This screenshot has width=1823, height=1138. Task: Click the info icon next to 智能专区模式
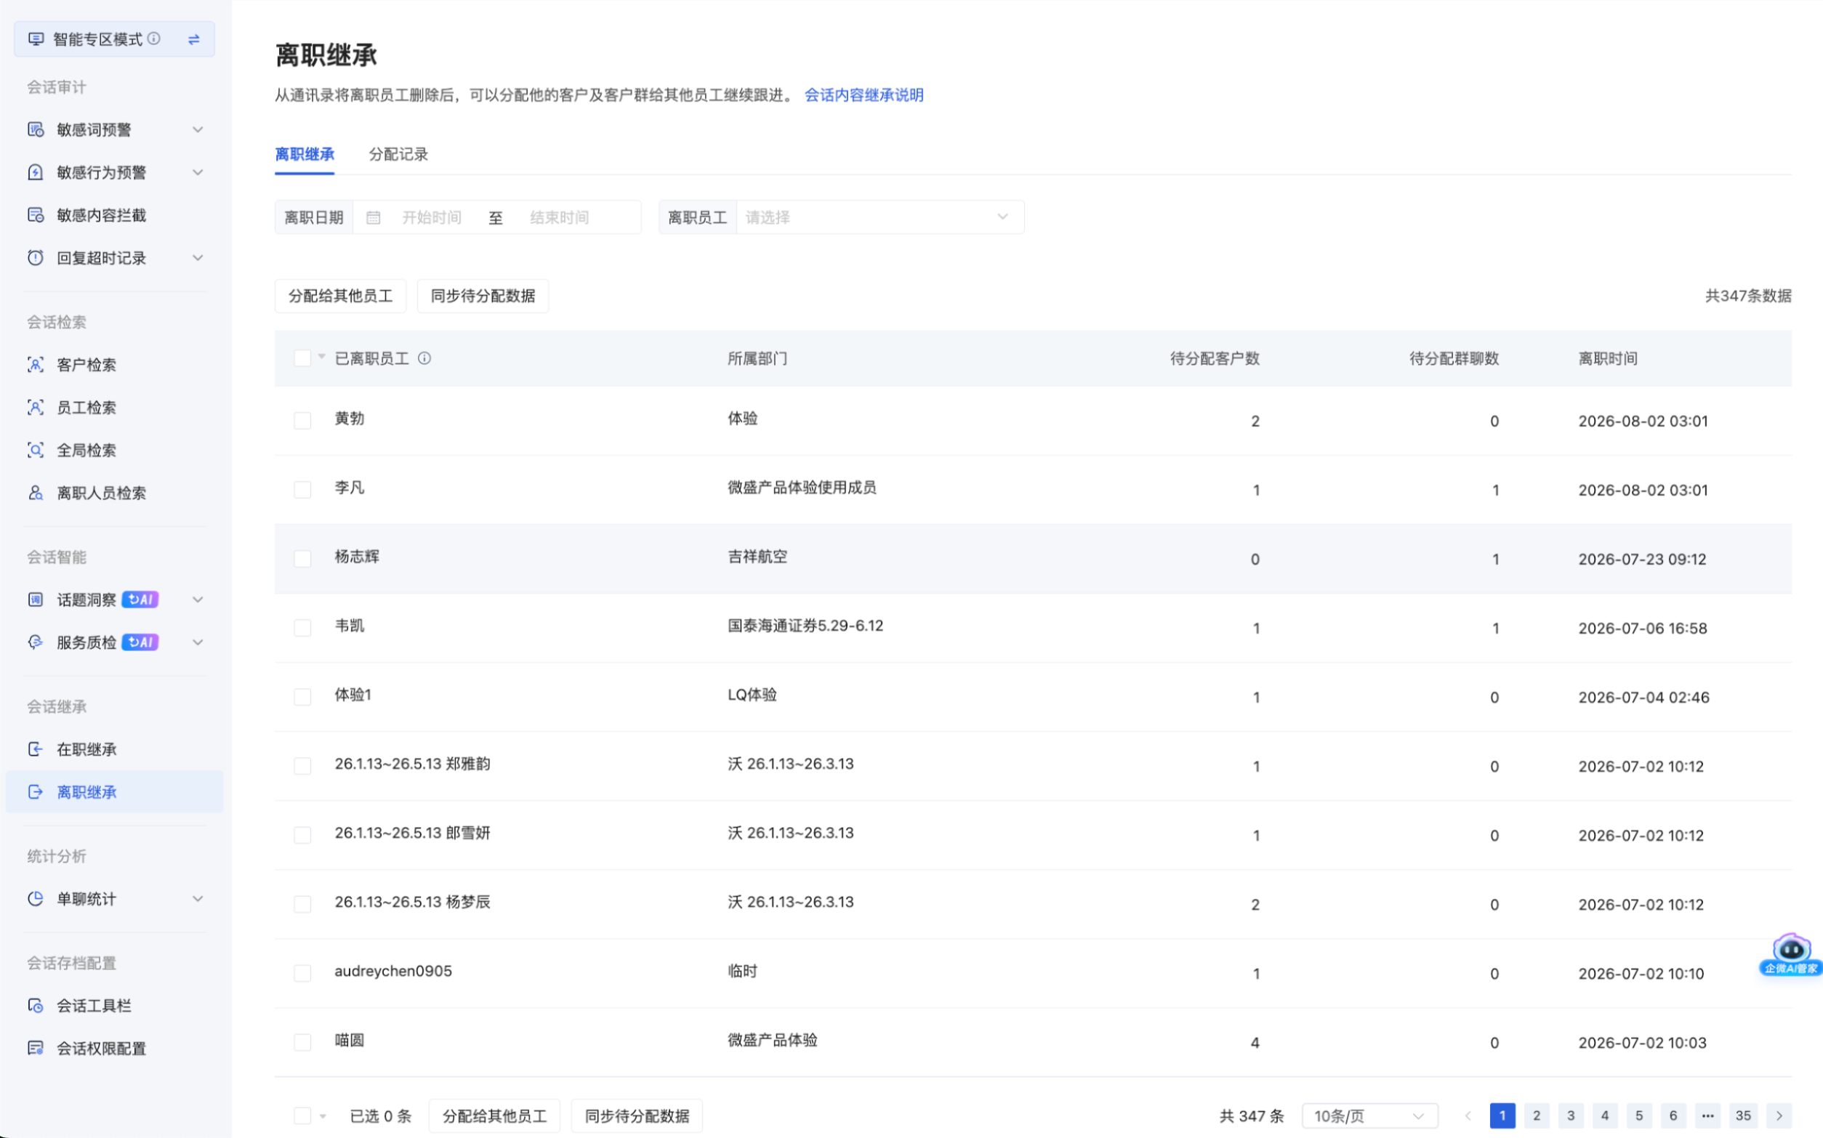153,39
